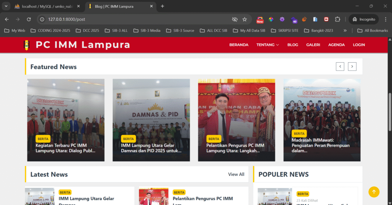Click BERITA badge on Madrasah IMMawati card
392x205 pixels.
point(299,134)
